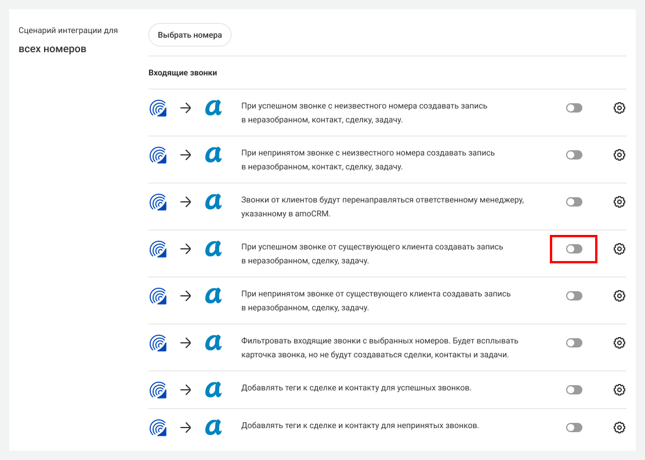645x460 pixels.
Task: Click telephony icon in missed unknown-number row
Action: pyautogui.click(x=158, y=155)
